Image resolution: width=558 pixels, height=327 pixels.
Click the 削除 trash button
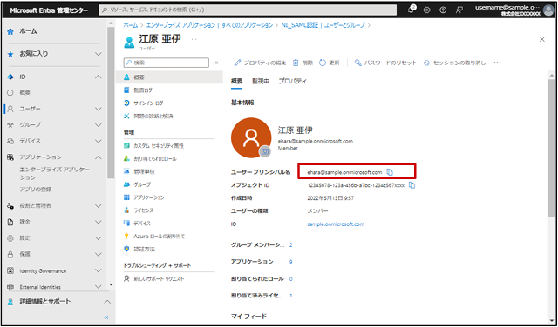[x=303, y=63]
